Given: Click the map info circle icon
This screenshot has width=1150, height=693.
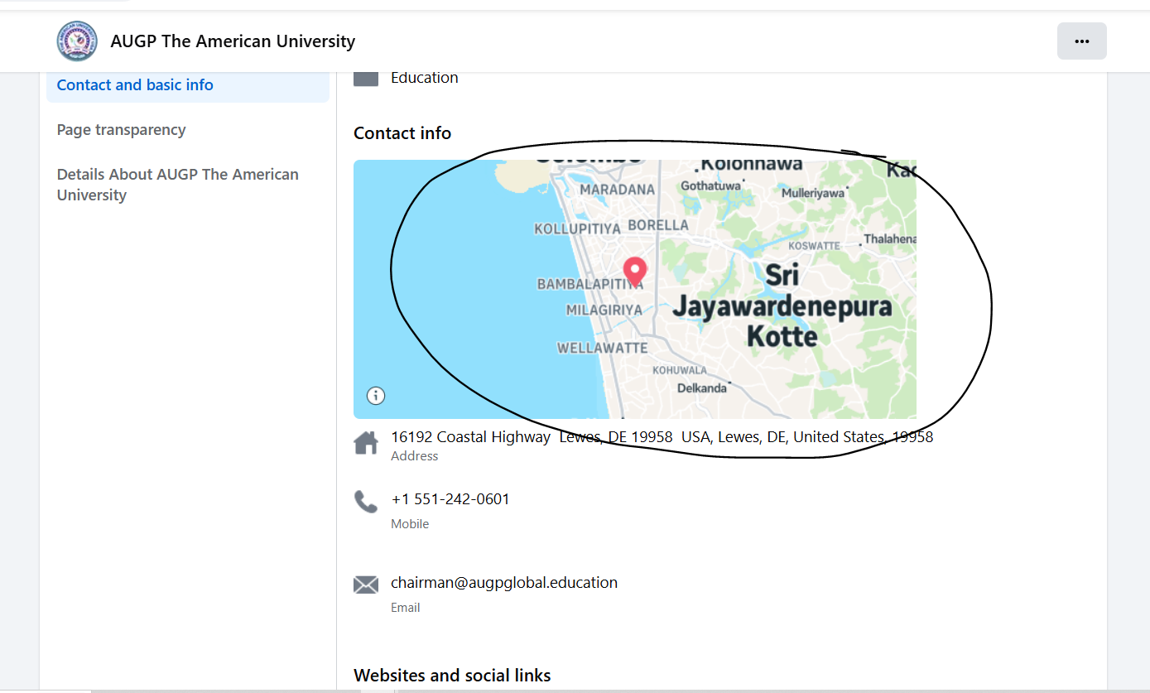Looking at the screenshot, I should [x=376, y=396].
